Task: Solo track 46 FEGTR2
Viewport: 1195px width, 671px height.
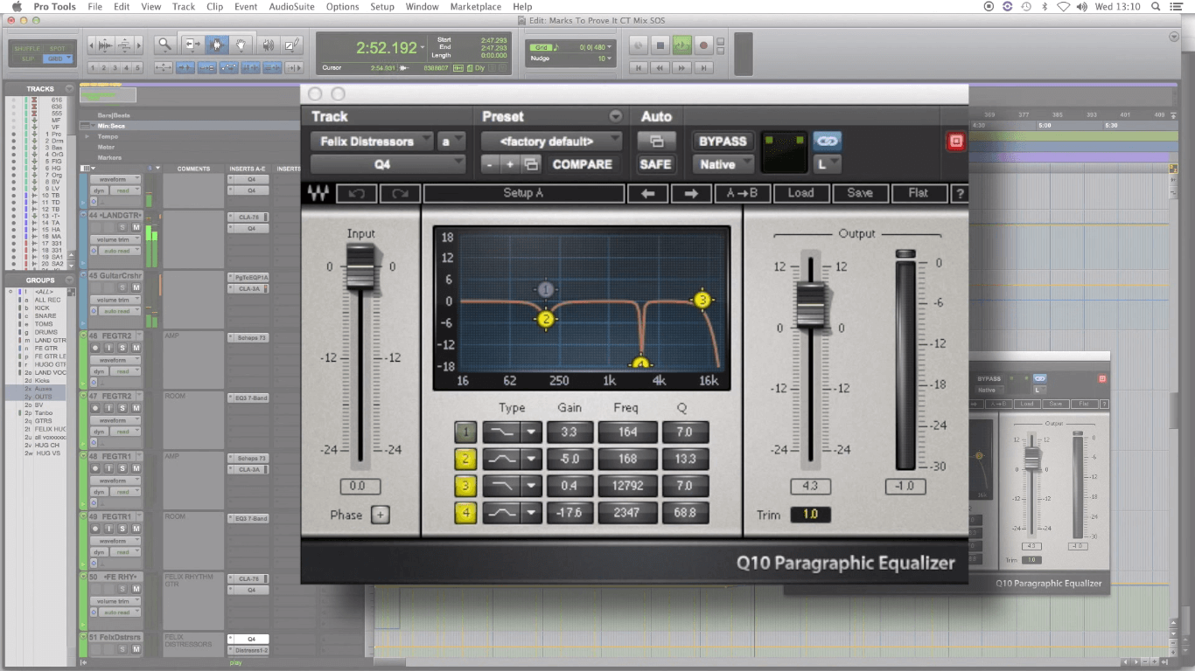Action: pyautogui.click(x=122, y=348)
